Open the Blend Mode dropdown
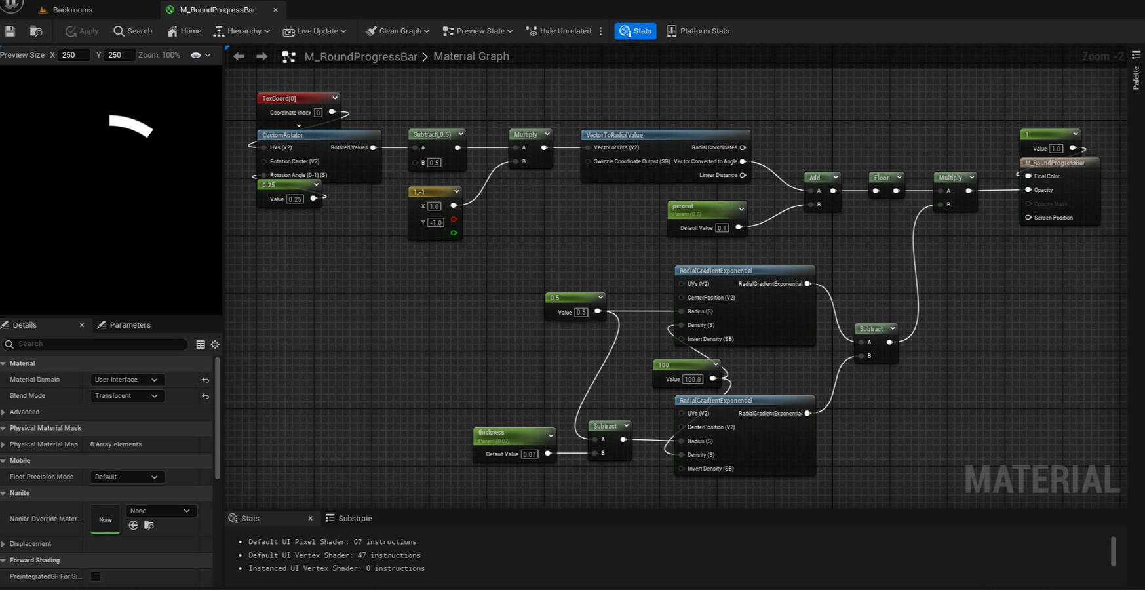This screenshot has height=590, width=1145. (126, 396)
